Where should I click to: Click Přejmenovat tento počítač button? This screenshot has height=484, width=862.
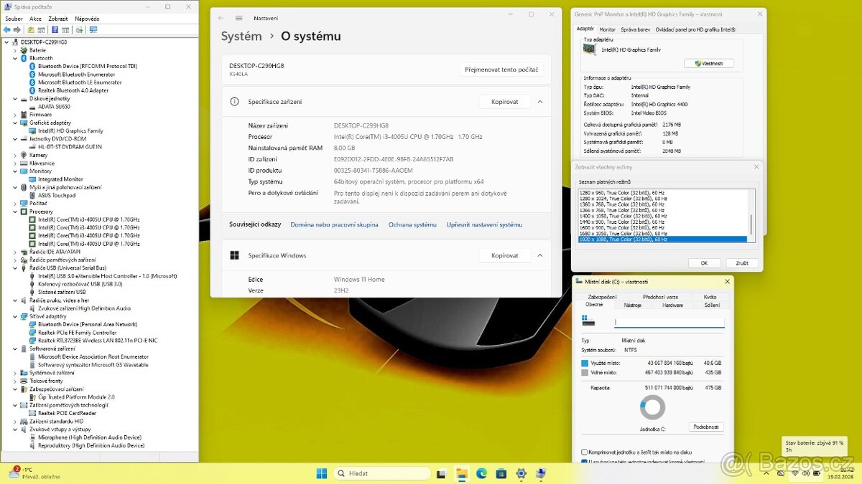502,68
